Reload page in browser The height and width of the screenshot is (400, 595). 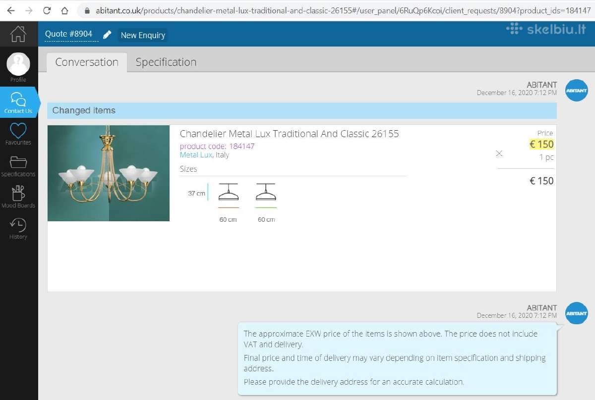coord(47,10)
